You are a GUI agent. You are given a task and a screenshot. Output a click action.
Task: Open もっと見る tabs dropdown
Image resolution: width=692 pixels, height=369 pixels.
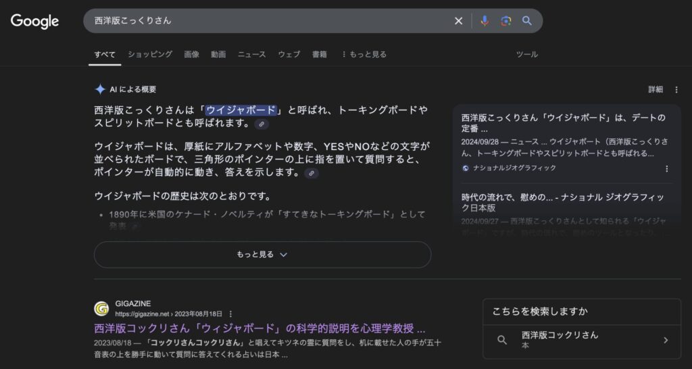(x=364, y=54)
